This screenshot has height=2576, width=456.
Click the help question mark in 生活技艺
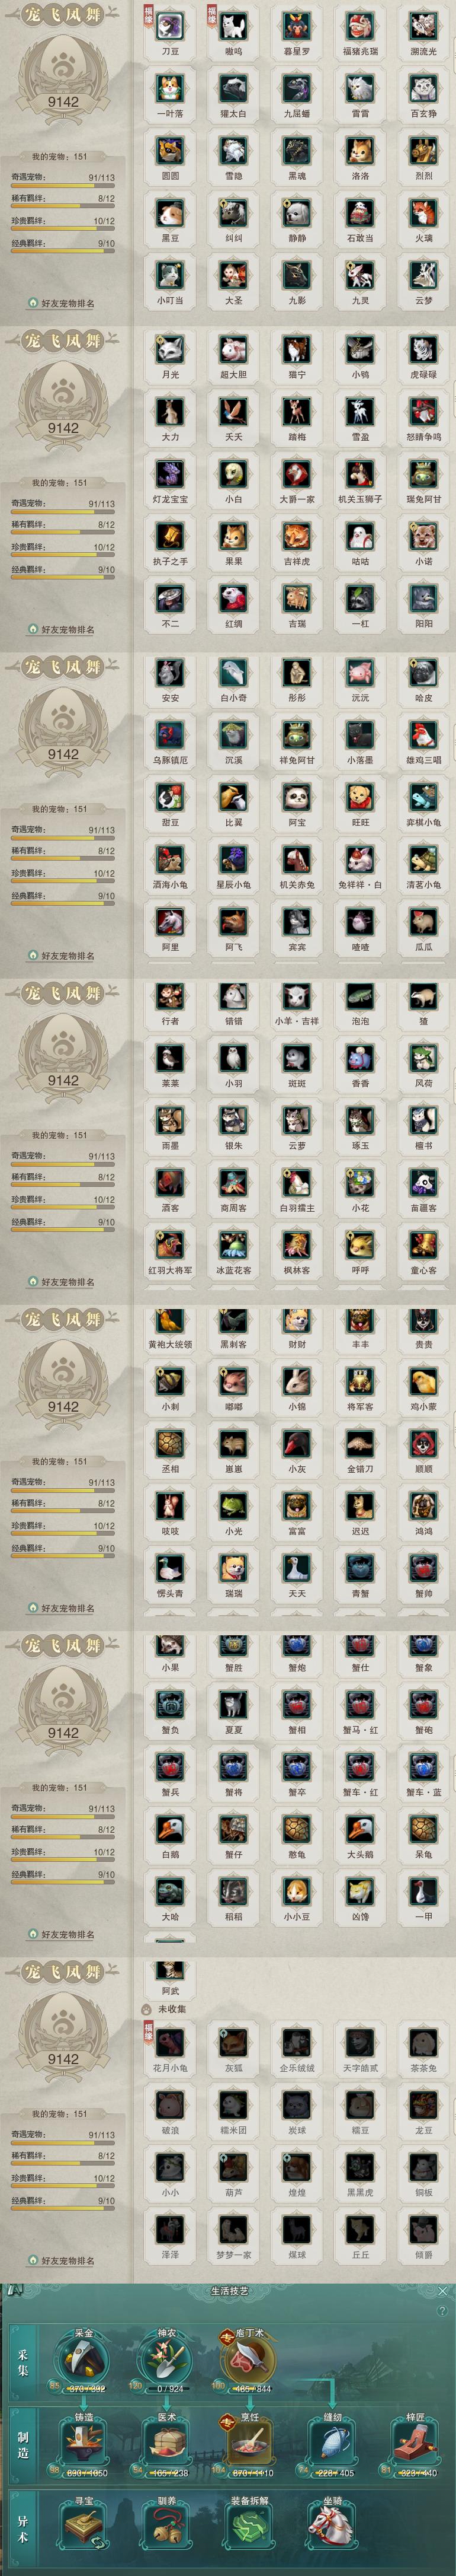(x=442, y=2311)
